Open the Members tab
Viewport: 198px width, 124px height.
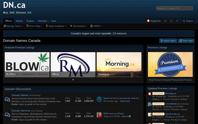(43, 21)
